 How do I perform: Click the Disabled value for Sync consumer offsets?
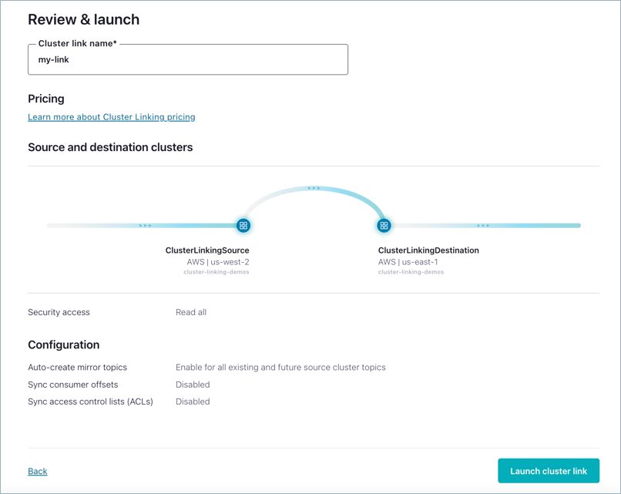point(193,384)
